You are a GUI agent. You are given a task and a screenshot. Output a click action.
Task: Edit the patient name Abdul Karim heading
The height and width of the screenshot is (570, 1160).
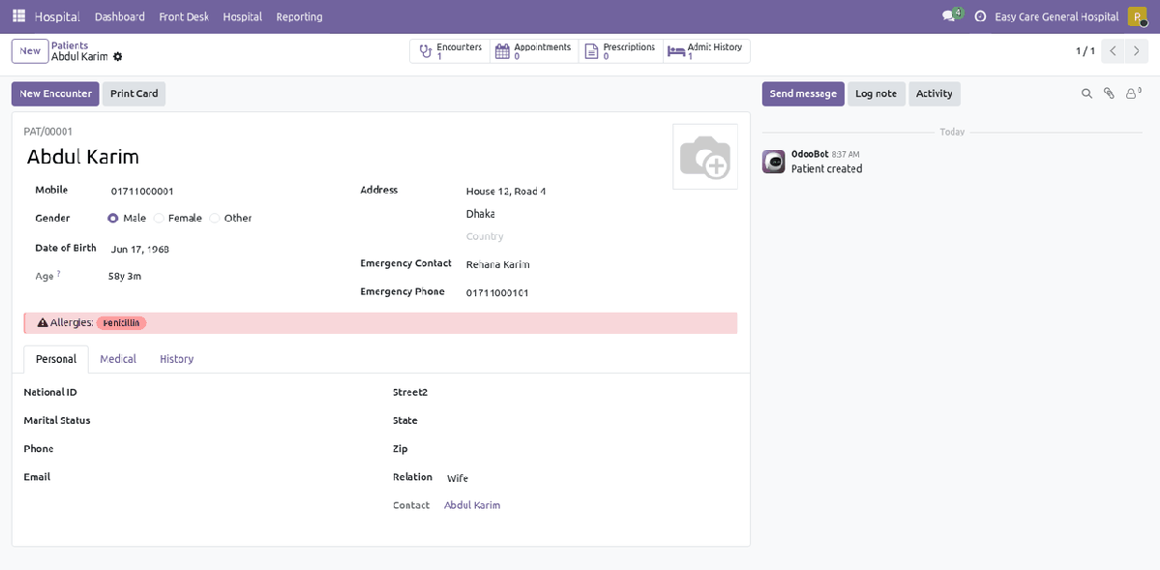point(83,157)
